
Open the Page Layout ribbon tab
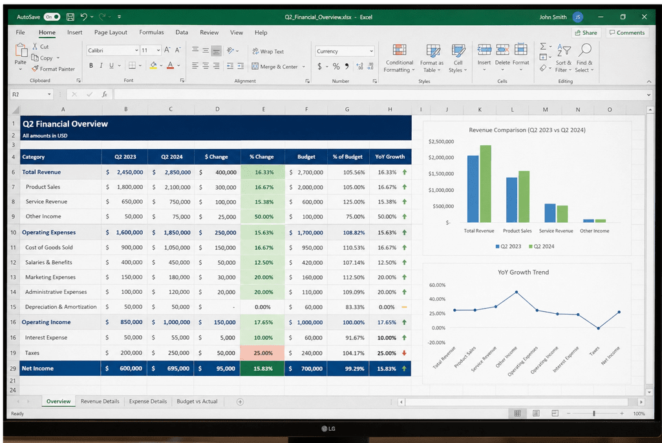pos(111,32)
